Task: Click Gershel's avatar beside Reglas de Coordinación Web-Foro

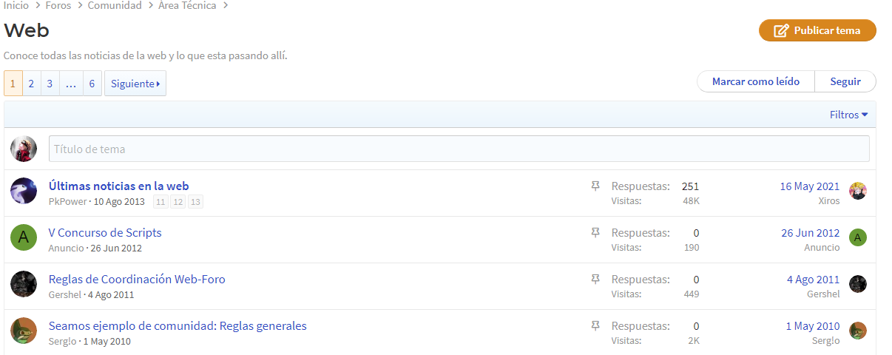Action: 24,284
